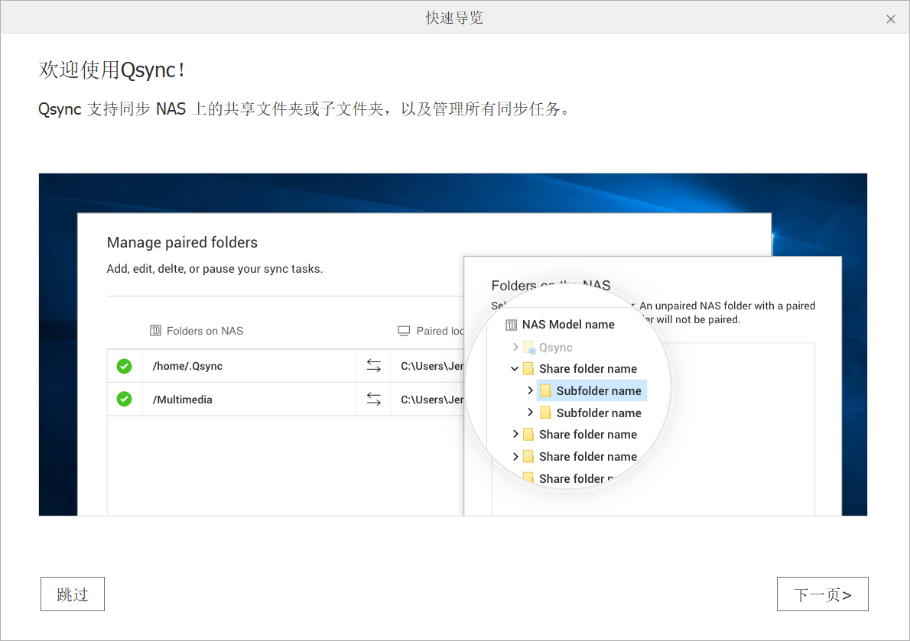
Task: Click the monitor icon next to Paired local
Action: [x=404, y=330]
